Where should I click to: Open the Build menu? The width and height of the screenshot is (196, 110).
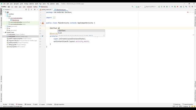point(37,4)
